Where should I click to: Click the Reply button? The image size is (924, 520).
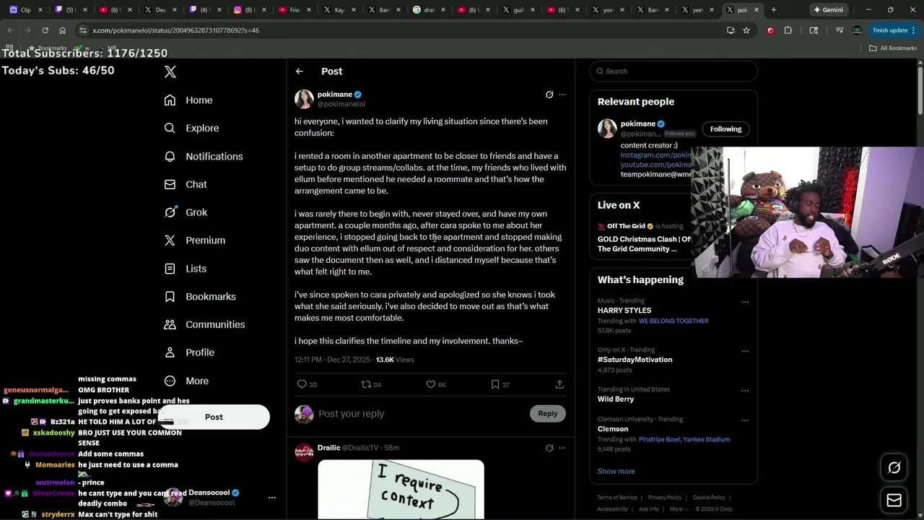[x=548, y=414]
